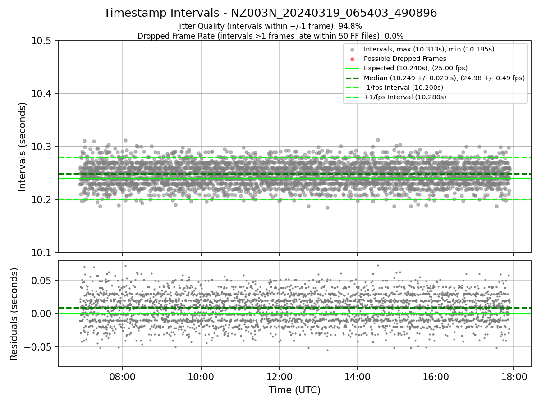Click legend entry '+1/fps Interval (10.280s)'
This screenshot has height=406, width=541.
pos(405,97)
